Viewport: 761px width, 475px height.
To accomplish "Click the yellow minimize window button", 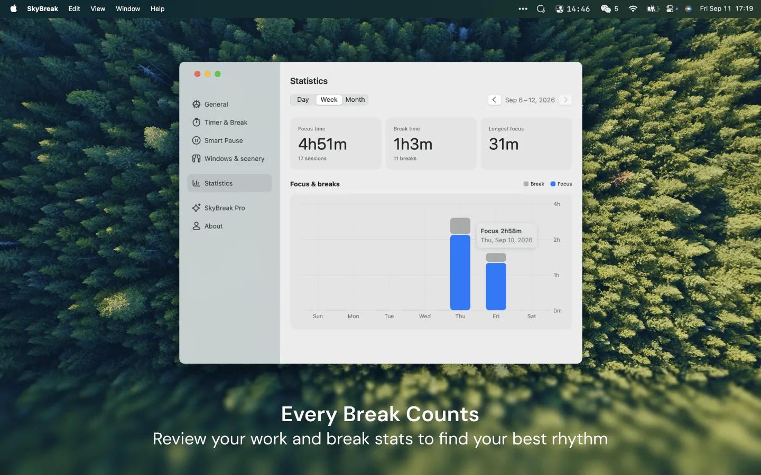I will [x=207, y=74].
